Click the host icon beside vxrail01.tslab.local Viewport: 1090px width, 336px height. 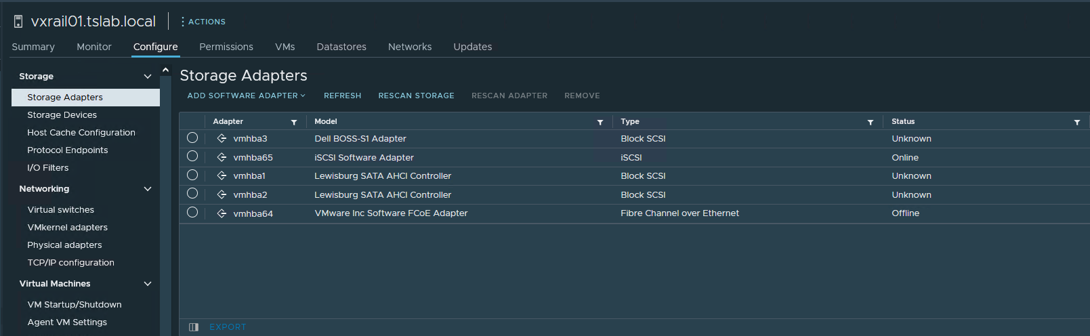18,22
